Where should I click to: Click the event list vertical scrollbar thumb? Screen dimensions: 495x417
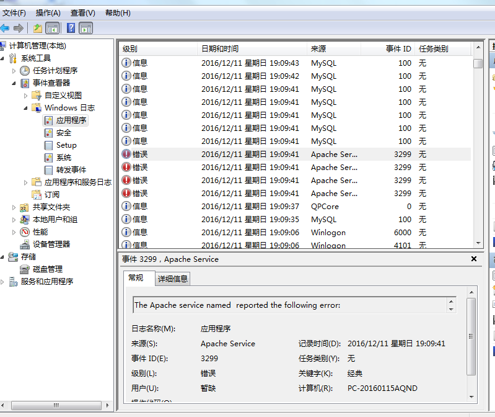(478, 63)
